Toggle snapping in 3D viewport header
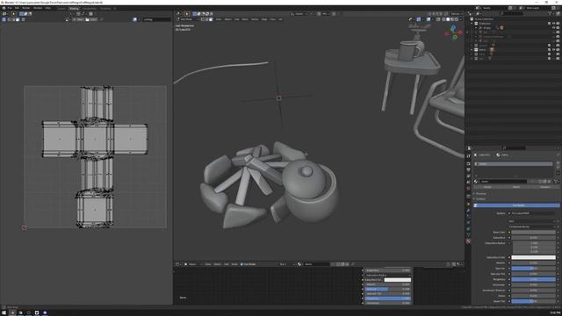The image size is (562, 316). (319, 14)
